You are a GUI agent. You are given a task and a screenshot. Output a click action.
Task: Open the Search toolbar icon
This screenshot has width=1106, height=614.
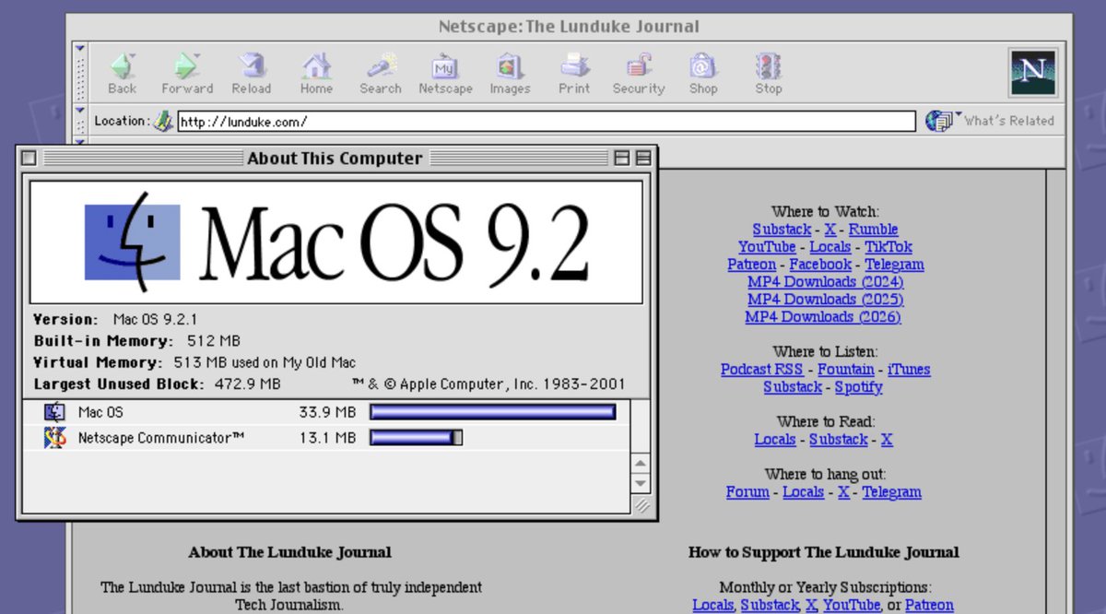[380, 66]
